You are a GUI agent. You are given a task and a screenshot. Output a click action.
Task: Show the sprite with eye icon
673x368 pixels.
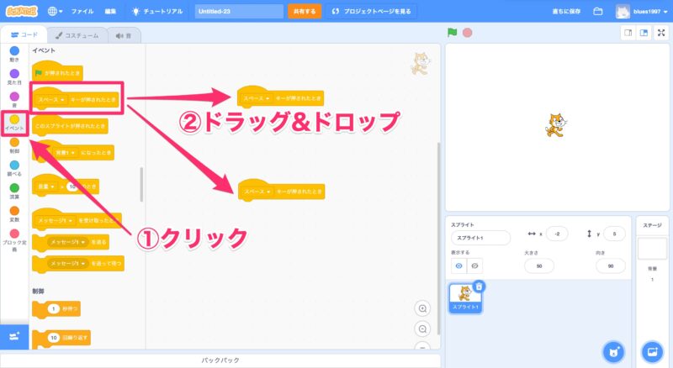[x=459, y=265]
